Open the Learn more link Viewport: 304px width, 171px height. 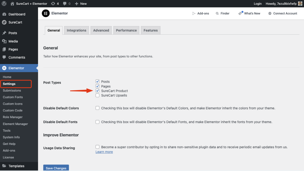point(104,152)
